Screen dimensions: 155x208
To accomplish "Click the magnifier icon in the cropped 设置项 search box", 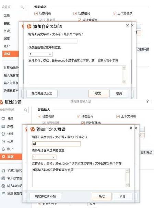I will coord(22,7).
